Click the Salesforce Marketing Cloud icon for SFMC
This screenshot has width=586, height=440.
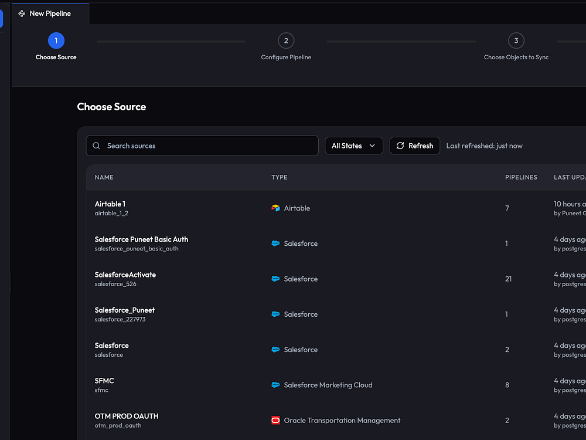[275, 385]
